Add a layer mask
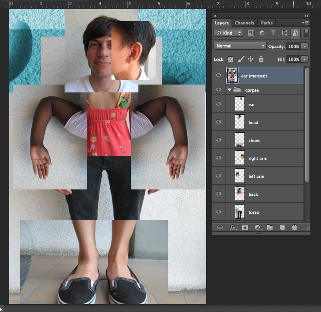 pos(245,227)
